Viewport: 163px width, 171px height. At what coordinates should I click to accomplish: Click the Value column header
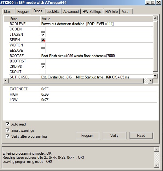96,19
